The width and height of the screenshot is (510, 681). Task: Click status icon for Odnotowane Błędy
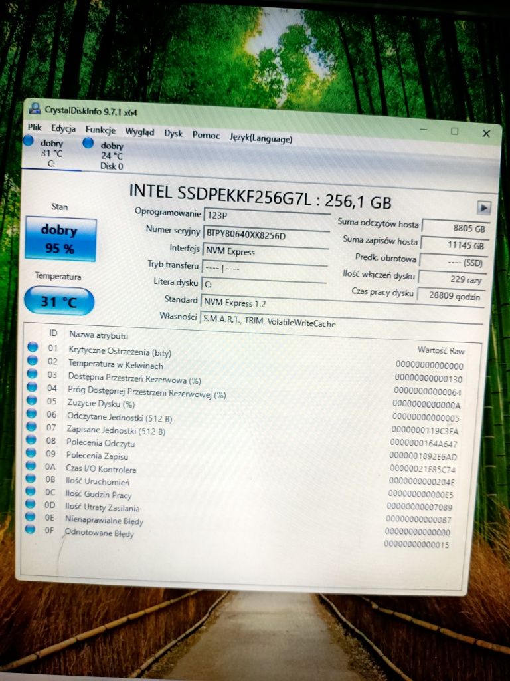point(29,529)
